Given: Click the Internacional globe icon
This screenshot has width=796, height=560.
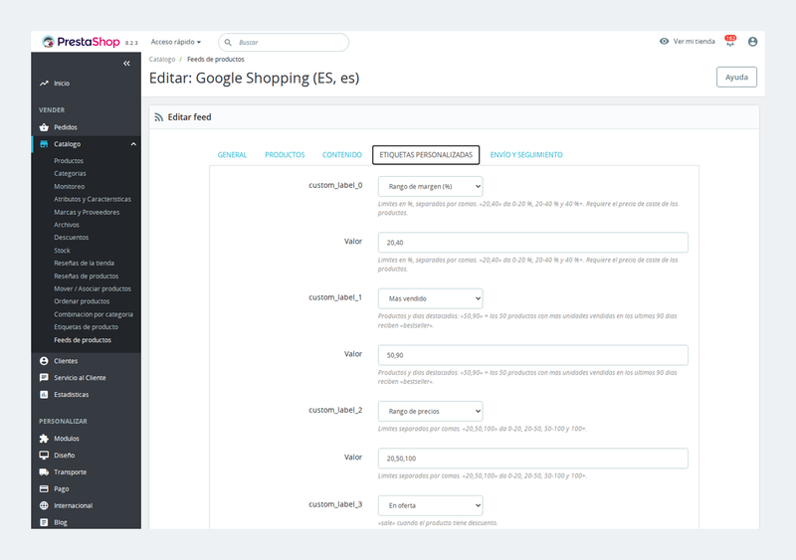Looking at the screenshot, I should point(44,505).
